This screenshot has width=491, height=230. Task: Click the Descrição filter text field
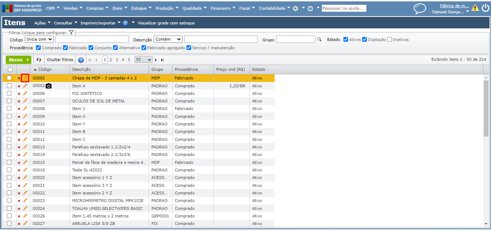[x=221, y=39]
